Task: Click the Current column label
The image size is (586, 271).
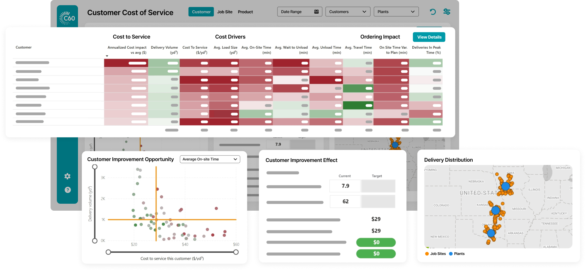Action: point(344,176)
